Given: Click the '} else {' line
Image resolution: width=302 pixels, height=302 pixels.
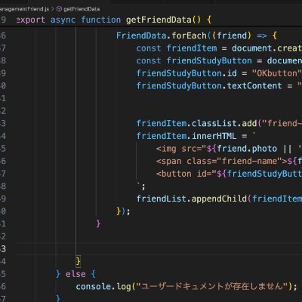Looking at the screenshot, I should point(75,274).
